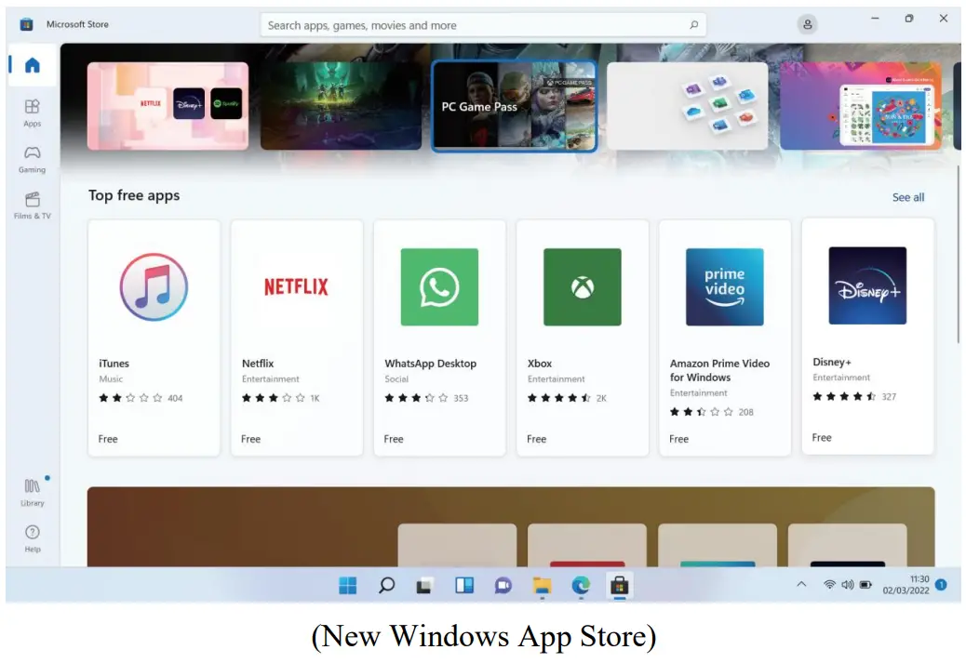Click the search apps input field
Image resolution: width=966 pixels, height=663 pixels.
tap(475, 25)
